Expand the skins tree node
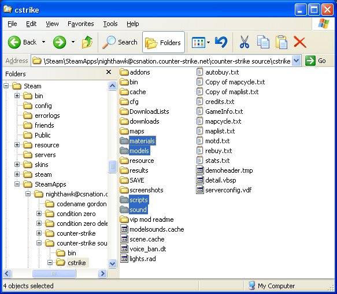Screen dimensions: 337x294 pos(17,165)
